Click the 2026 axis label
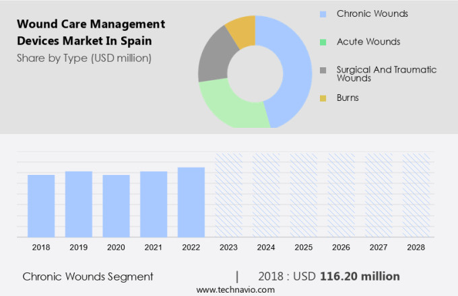This screenshot has height=296, width=458. pos(341,248)
